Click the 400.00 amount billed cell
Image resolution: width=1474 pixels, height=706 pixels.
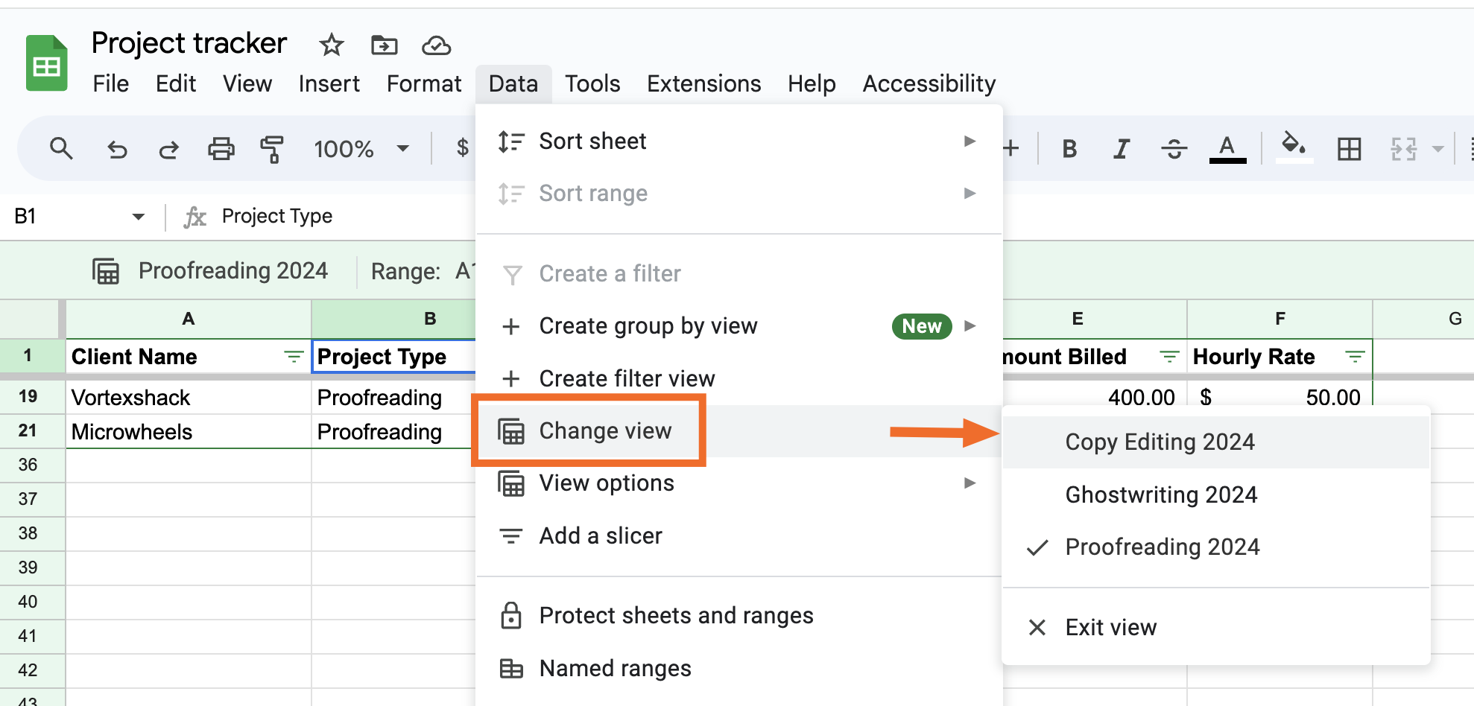(1095, 398)
